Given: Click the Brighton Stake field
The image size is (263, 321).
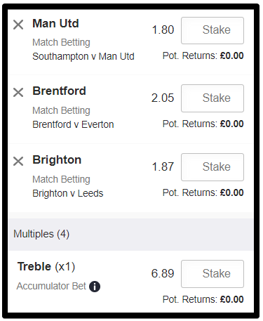Looking at the screenshot, I should [213, 167].
